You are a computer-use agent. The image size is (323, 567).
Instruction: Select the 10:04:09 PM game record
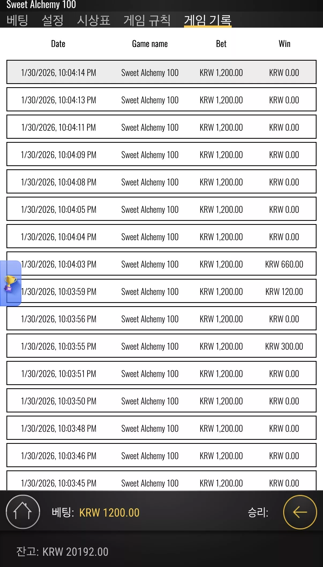pyautogui.click(x=161, y=154)
